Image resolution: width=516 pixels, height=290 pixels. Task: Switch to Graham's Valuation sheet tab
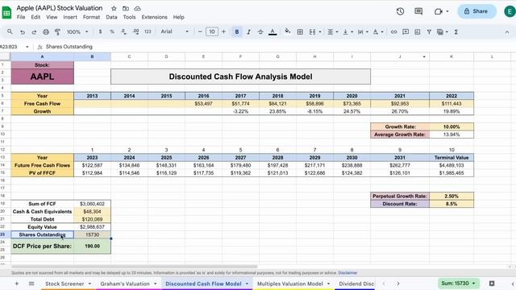[128, 284]
